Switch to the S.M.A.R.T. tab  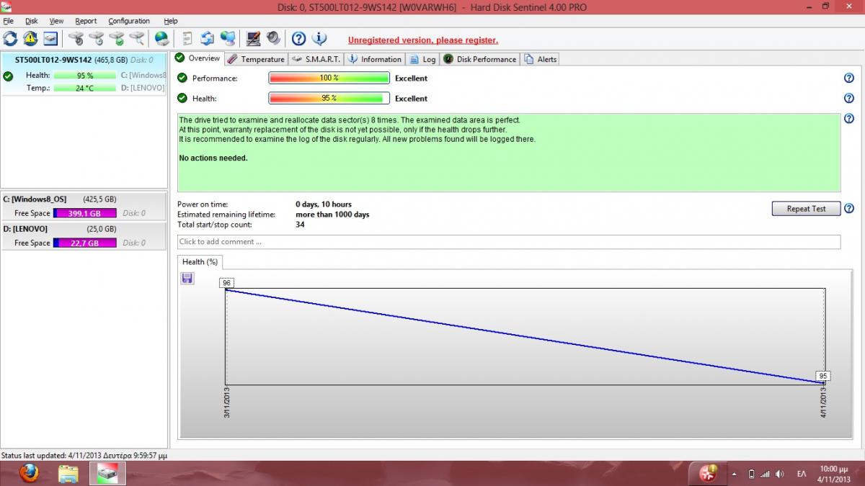pyautogui.click(x=316, y=59)
